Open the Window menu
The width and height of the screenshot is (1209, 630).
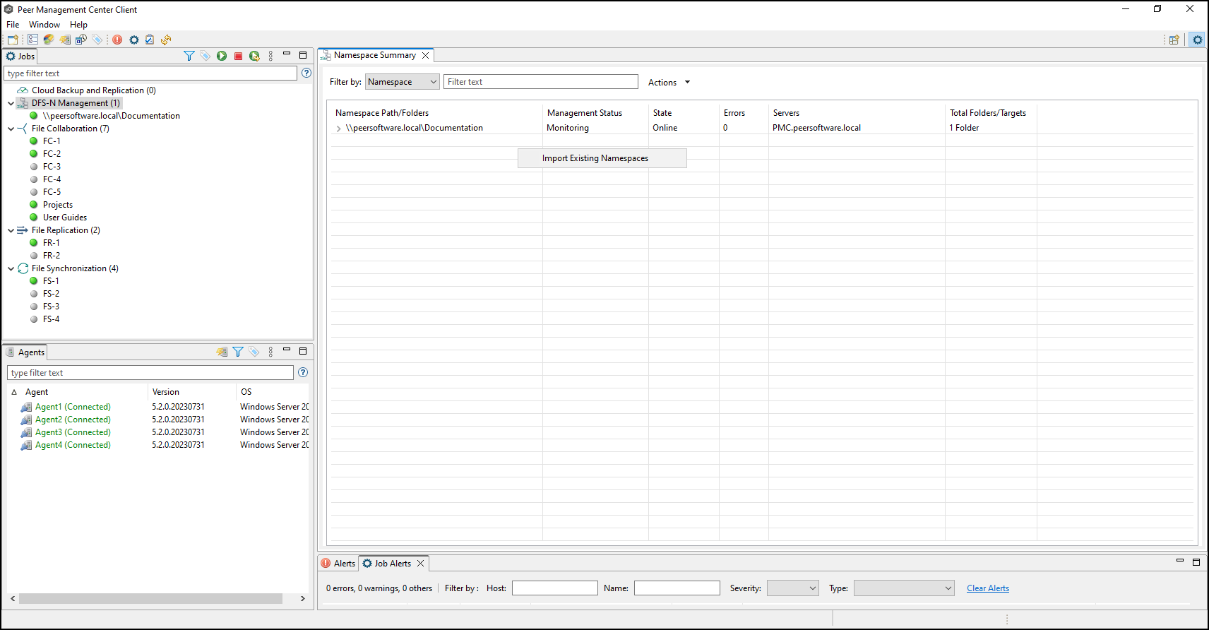[x=44, y=25]
